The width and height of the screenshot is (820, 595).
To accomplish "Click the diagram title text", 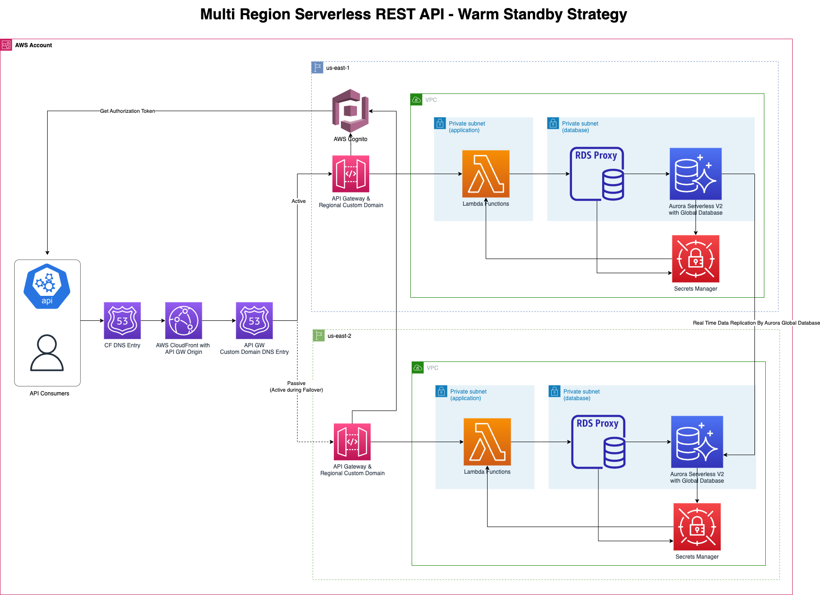I will tap(414, 14).
